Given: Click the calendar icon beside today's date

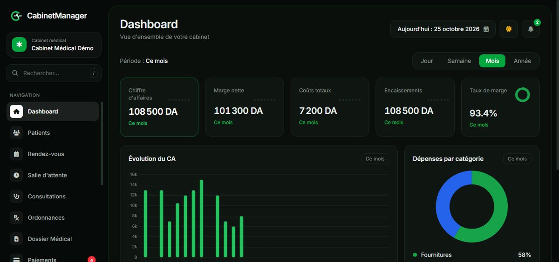Looking at the screenshot, I should (x=486, y=29).
